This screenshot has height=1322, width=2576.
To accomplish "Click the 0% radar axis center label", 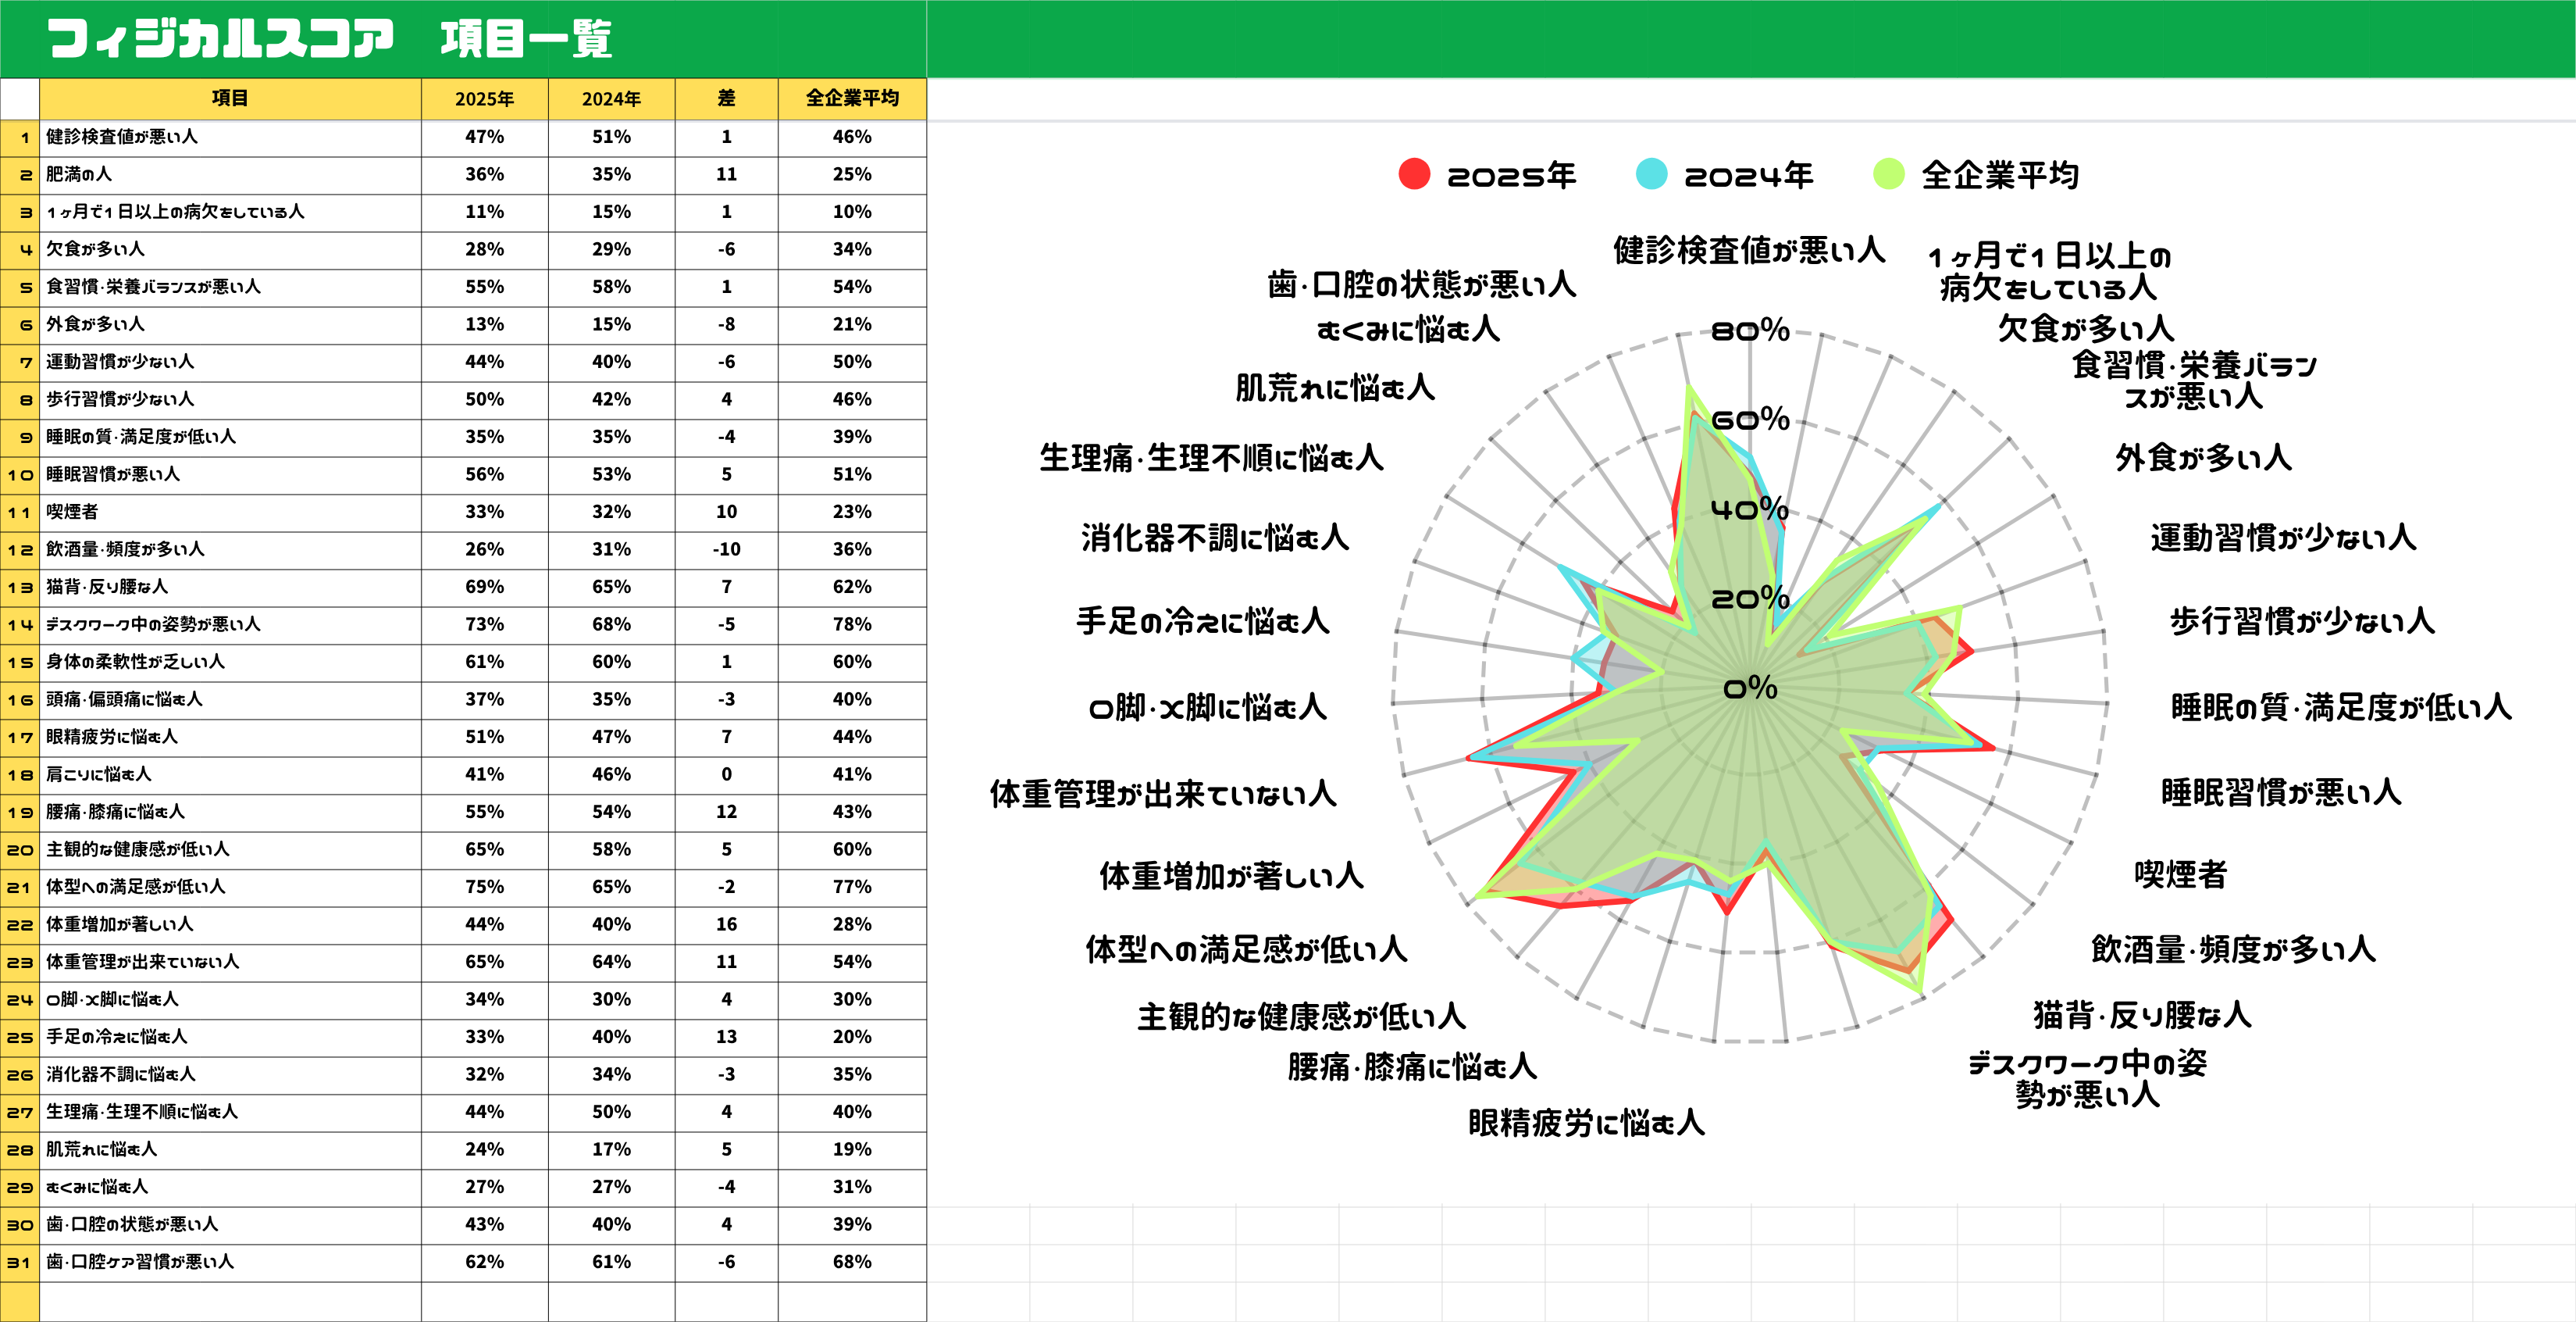I will [x=1750, y=688].
